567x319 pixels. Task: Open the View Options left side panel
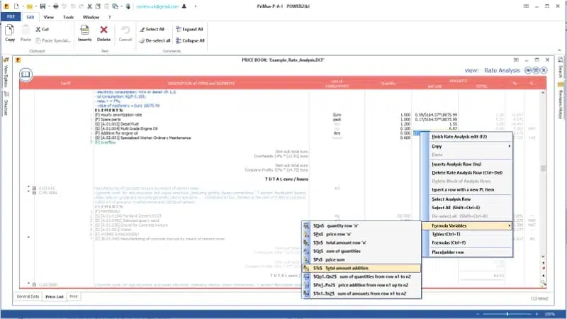tap(6, 73)
